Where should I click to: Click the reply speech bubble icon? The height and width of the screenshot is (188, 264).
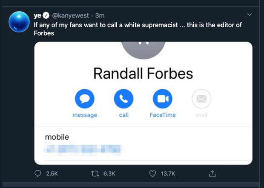pyautogui.click(x=37, y=173)
